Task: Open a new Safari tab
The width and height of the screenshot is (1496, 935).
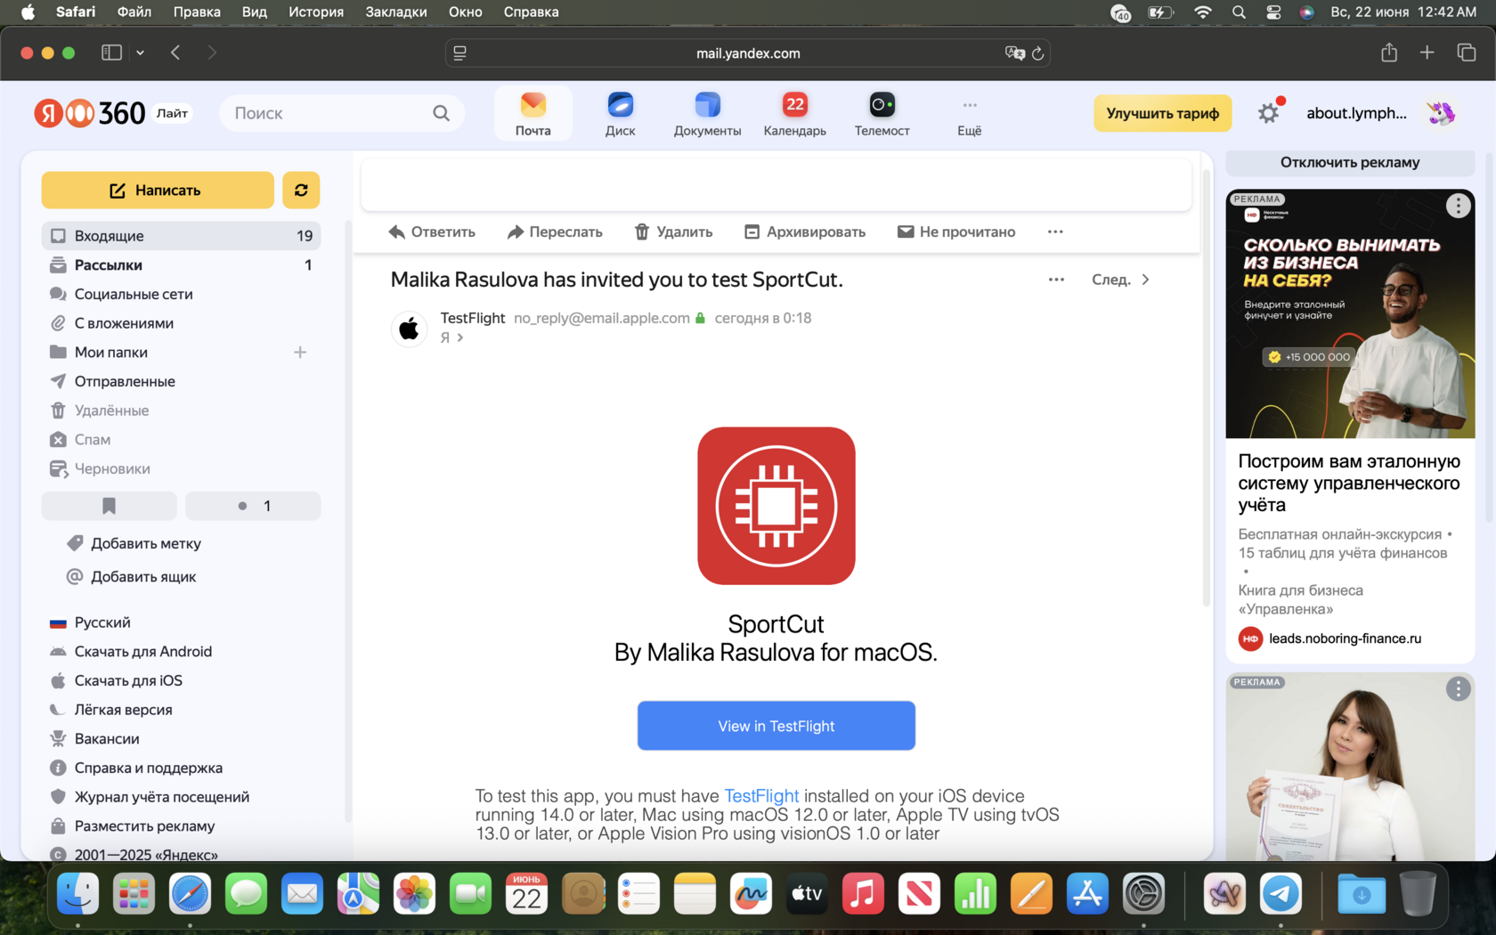Action: (1427, 53)
